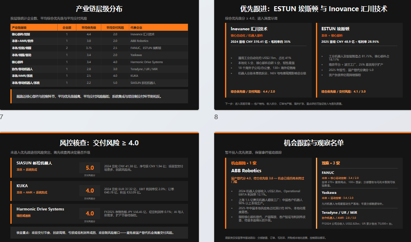The width and height of the screenshot is (411, 242).
Task: Click the SIASUN 新松机器人 risk card heading
Action: (x=34, y=163)
